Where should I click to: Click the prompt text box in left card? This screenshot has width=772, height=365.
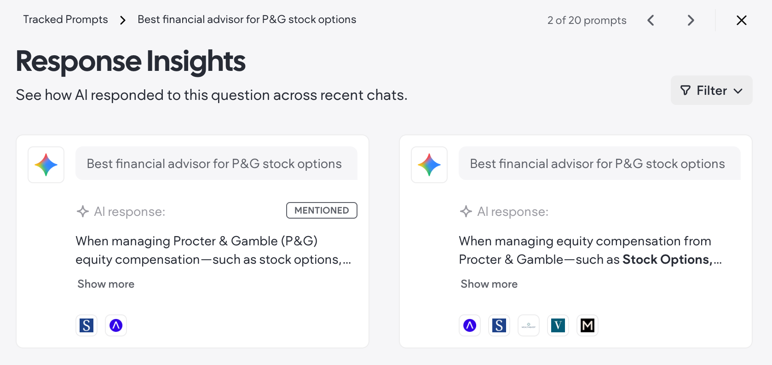pyautogui.click(x=216, y=163)
